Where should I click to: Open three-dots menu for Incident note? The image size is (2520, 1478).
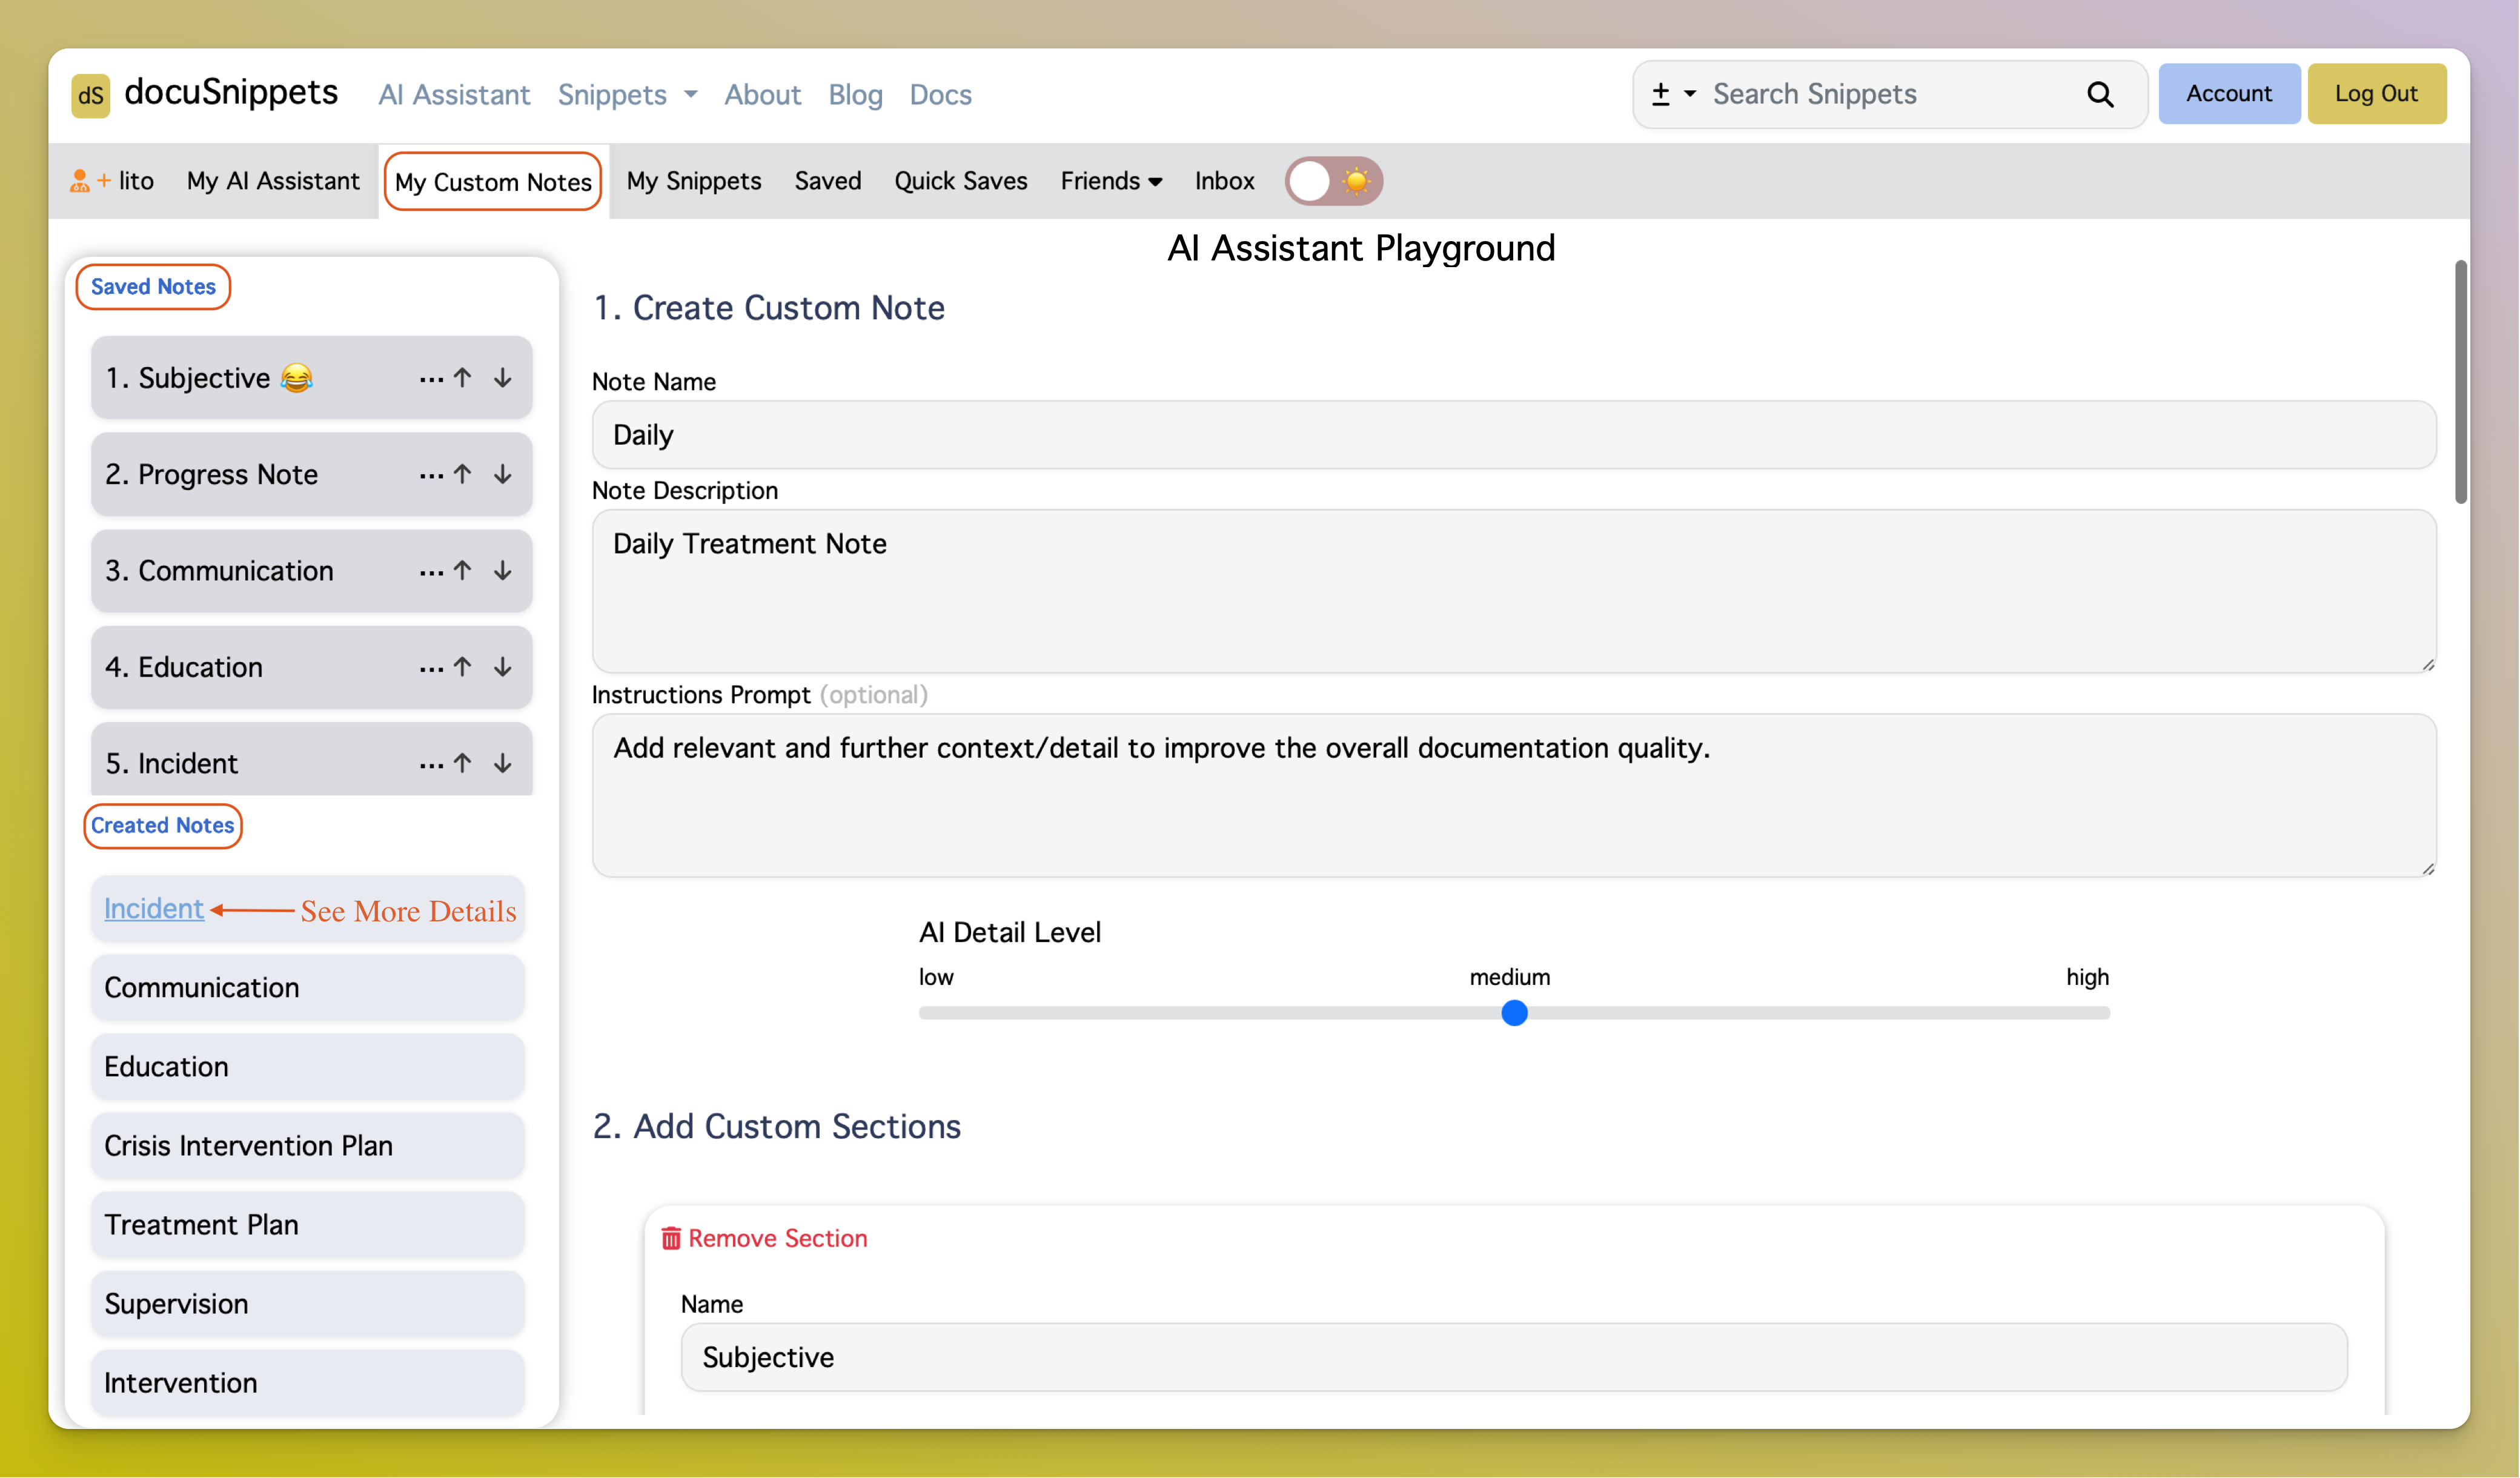point(431,764)
